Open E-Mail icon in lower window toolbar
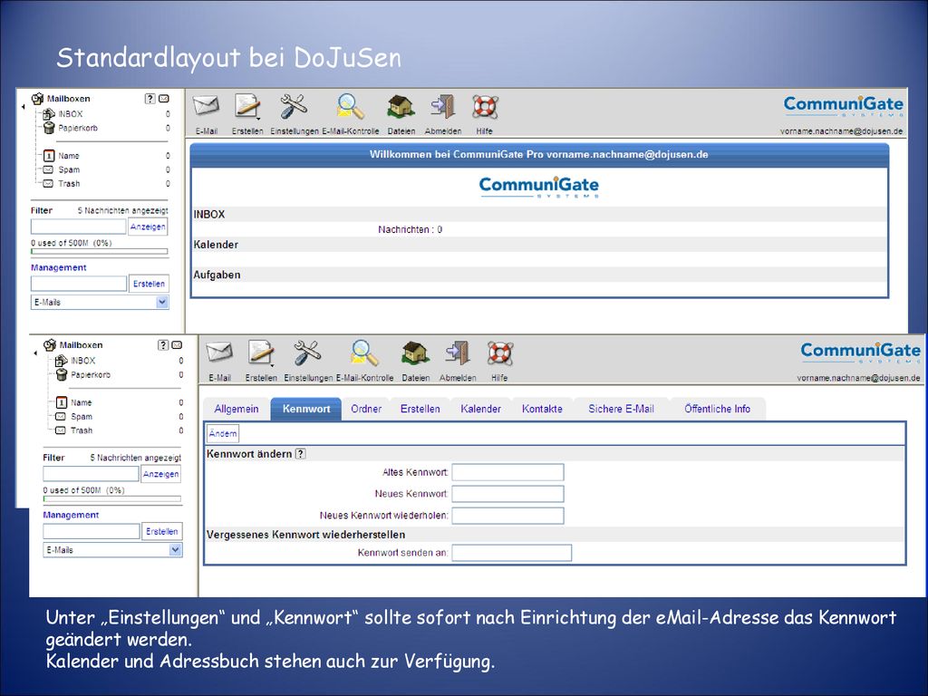The height and width of the screenshot is (696, 928). [x=219, y=353]
